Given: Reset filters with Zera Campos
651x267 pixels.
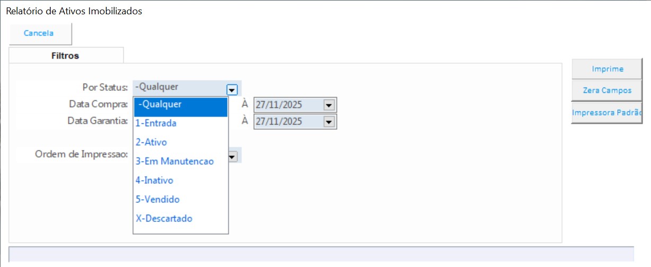Looking at the screenshot, I should click(x=607, y=91).
